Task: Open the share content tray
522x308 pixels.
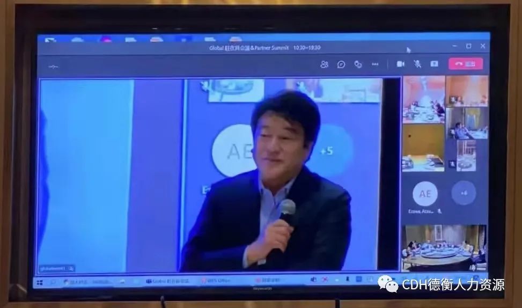Action: 434,64
